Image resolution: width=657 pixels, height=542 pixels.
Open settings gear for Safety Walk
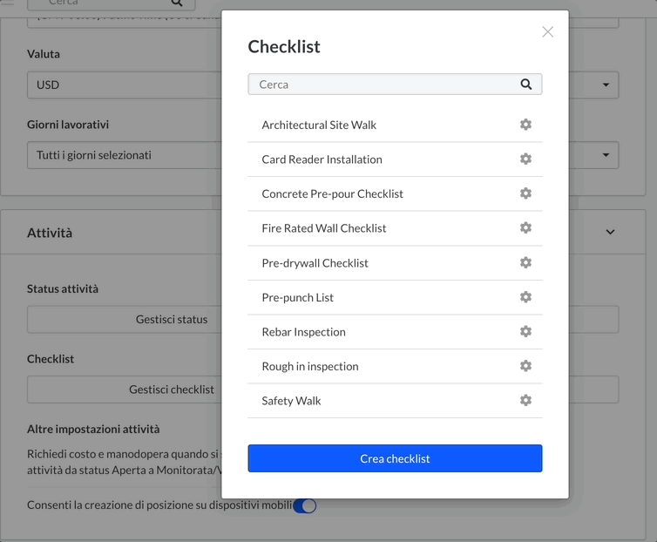(x=525, y=400)
